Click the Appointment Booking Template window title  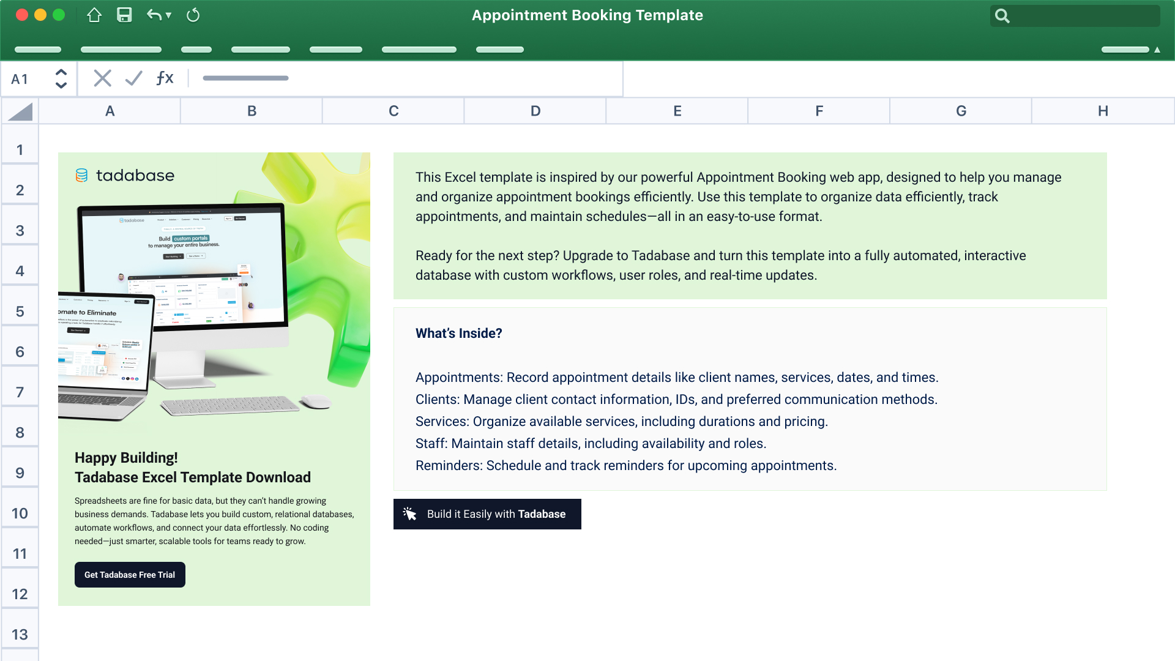(x=587, y=15)
